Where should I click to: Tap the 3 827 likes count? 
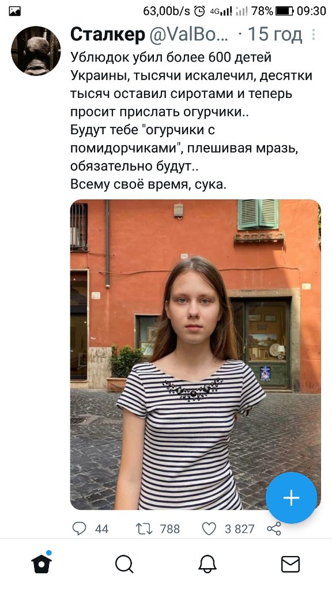(x=240, y=529)
